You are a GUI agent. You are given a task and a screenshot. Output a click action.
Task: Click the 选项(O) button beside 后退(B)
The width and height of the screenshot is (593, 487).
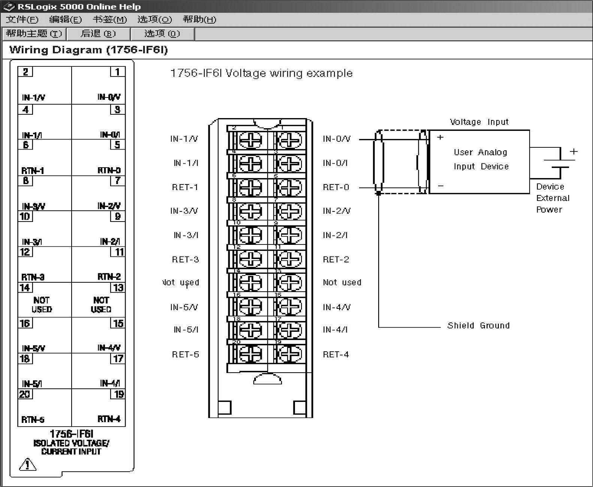point(162,34)
